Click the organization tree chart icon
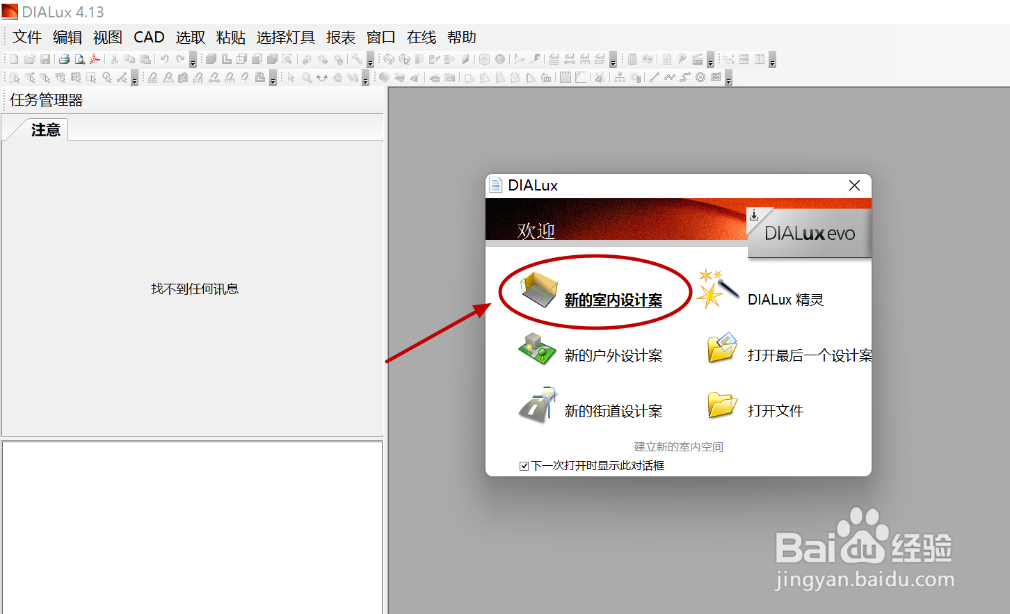Screen dimensions: 1010x614 pos(620,77)
